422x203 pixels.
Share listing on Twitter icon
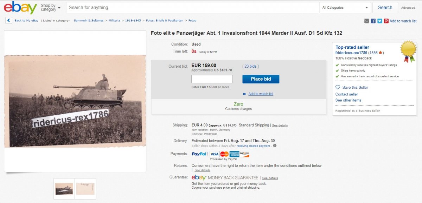(x=380, y=21)
